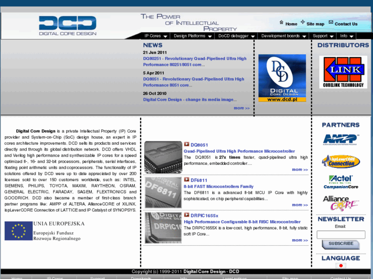This screenshot has width=373, height=279.
Task: Open '8-bit FAST Microcontrollers Family' link
Action: tap(219, 187)
